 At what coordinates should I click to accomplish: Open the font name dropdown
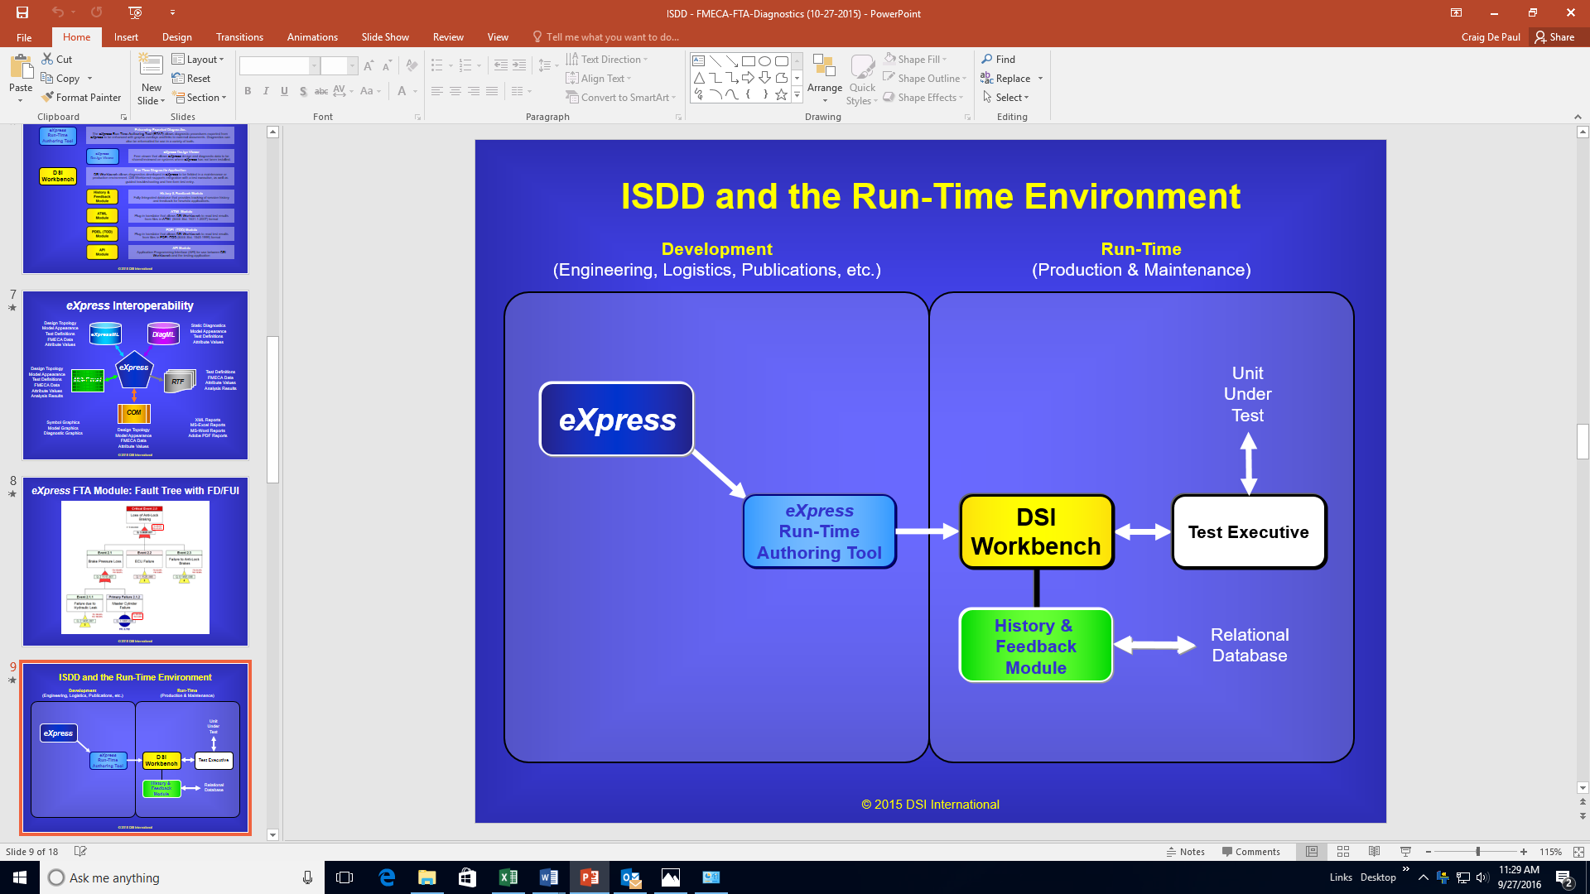(314, 65)
